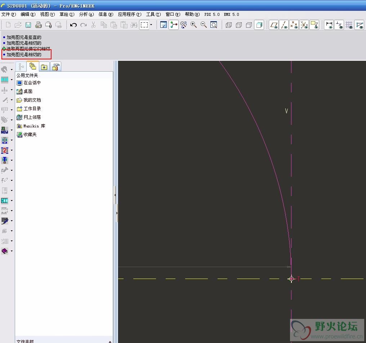Viewport: 366px width, 343px height.
Task: Expand dropdown beside the purple book icon
Action: pos(12,251)
